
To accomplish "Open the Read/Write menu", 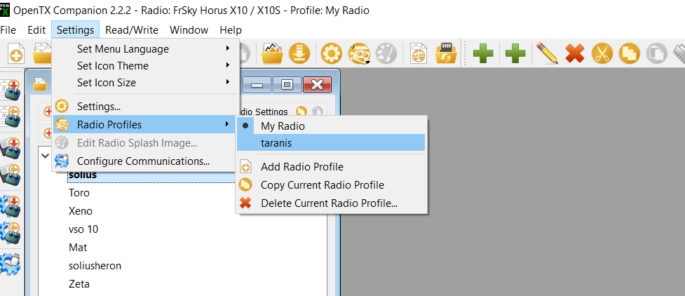I will pyautogui.click(x=132, y=30).
